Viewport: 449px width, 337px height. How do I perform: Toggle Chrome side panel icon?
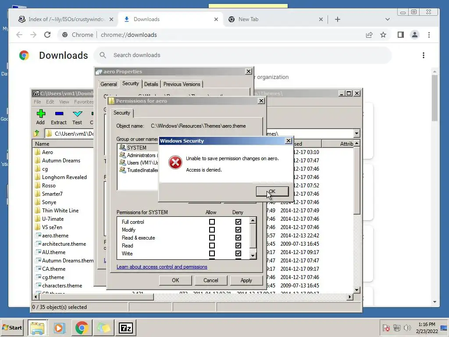(x=401, y=35)
